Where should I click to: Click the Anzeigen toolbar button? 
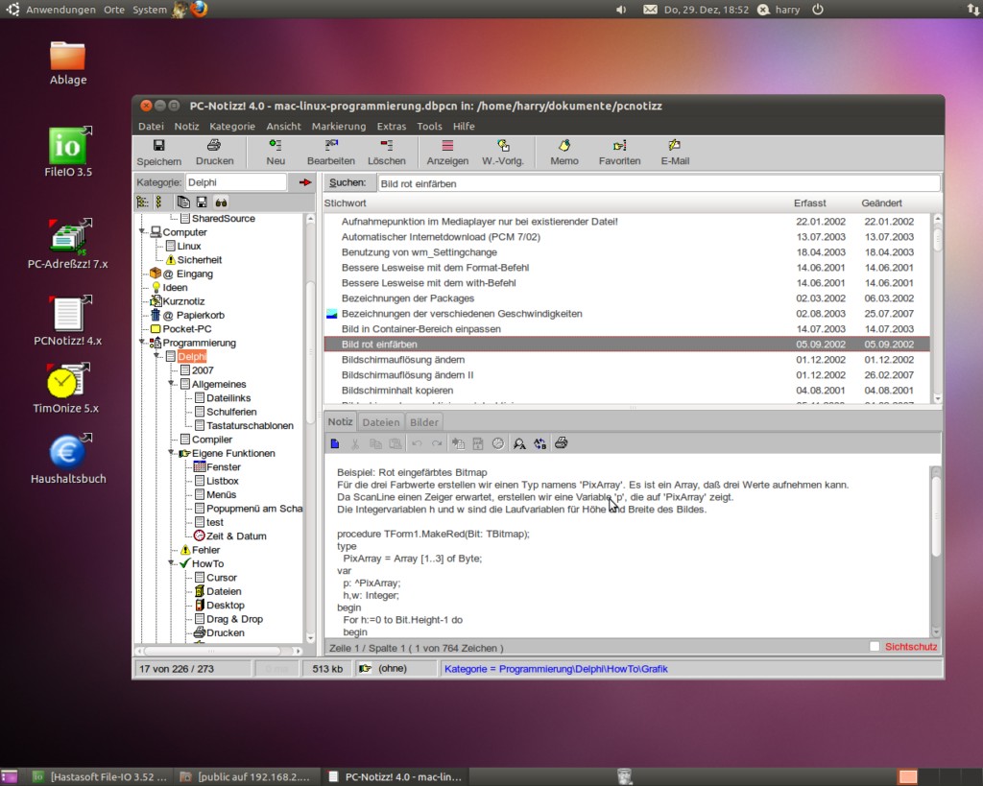tap(447, 153)
